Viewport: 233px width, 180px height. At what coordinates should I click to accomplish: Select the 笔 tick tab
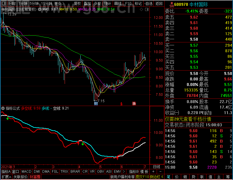[x=168, y=177]
